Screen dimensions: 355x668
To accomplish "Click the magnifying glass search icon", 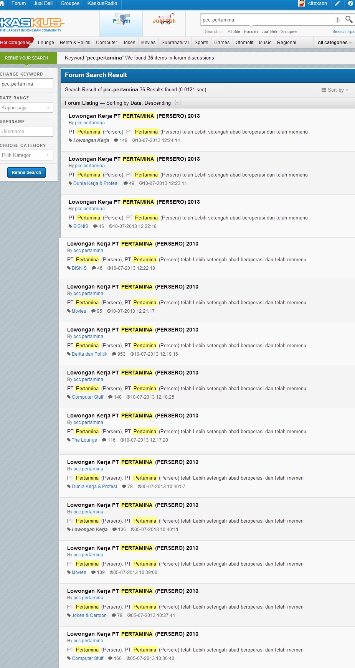I will coord(349,19).
